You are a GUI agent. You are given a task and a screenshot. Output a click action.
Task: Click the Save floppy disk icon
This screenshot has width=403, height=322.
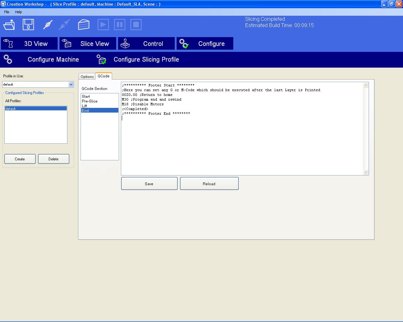[x=28, y=25]
